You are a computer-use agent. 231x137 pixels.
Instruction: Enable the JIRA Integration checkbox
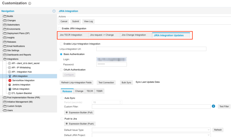(x=60, y=28)
